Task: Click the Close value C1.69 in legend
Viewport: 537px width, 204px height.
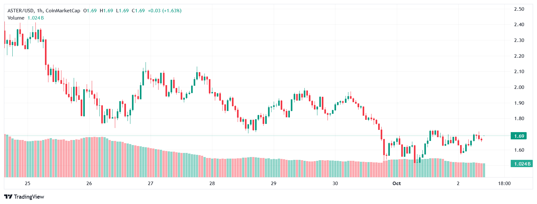Action: point(138,11)
